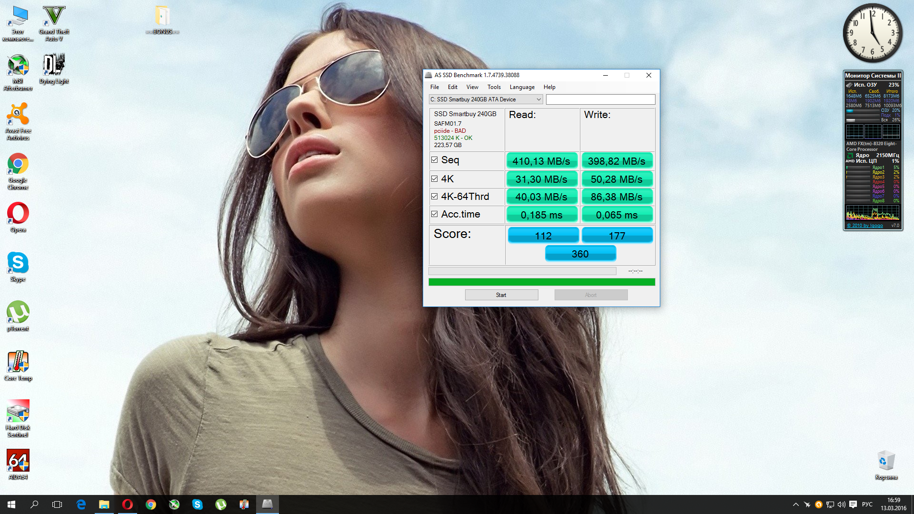Uncheck the Seq benchmark checkbox

[434, 160]
